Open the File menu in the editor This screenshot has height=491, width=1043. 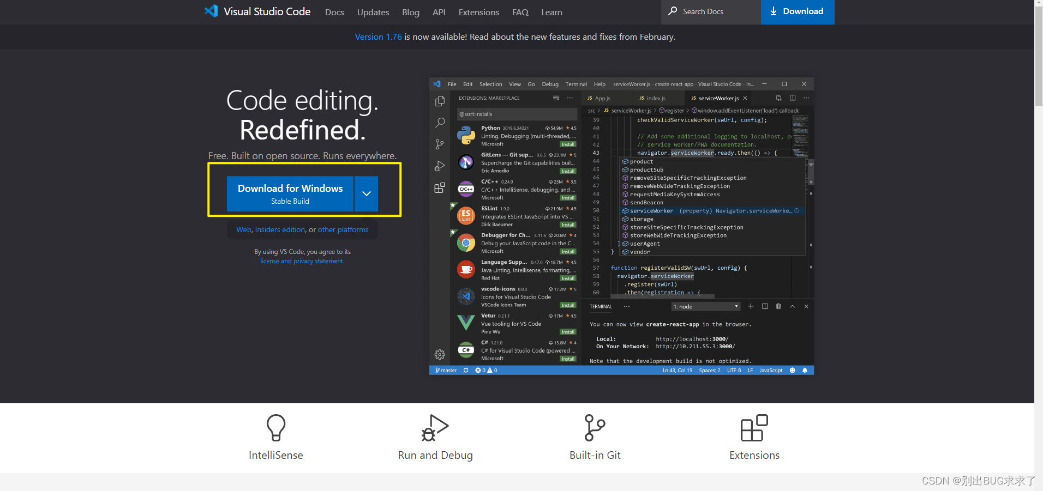tap(452, 84)
